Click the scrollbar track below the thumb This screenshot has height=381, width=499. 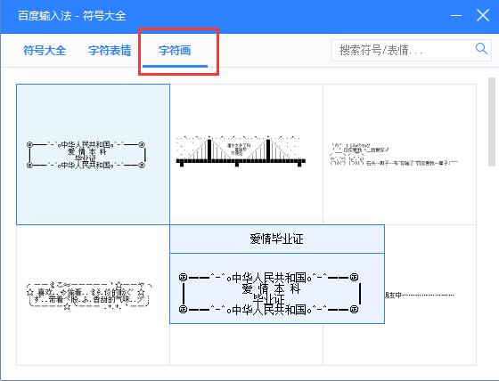pyautogui.click(x=492, y=267)
